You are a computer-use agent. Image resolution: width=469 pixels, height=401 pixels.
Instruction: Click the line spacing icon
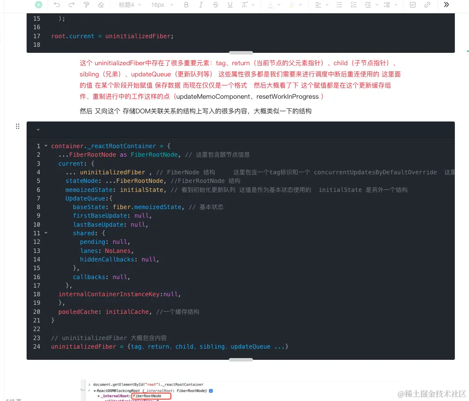(387, 5)
